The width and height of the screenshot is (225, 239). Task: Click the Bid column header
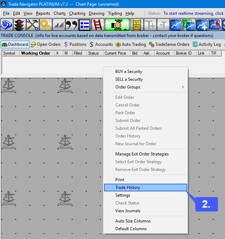[137, 53]
